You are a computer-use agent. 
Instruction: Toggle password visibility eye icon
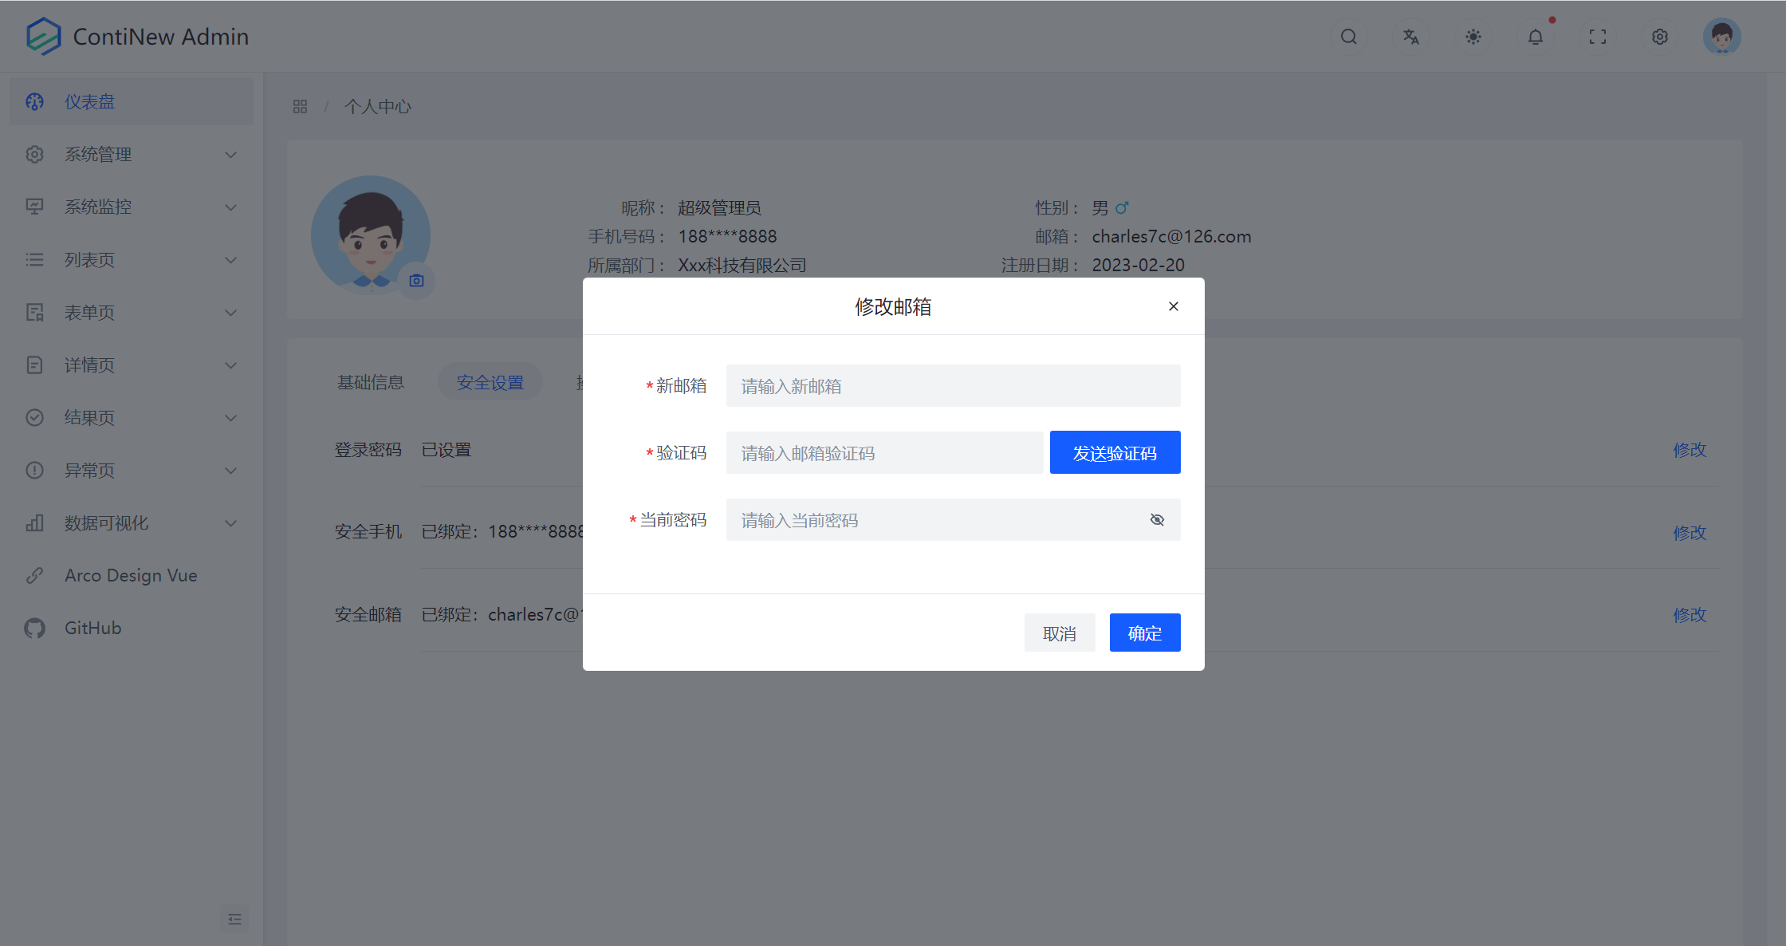[x=1157, y=520]
